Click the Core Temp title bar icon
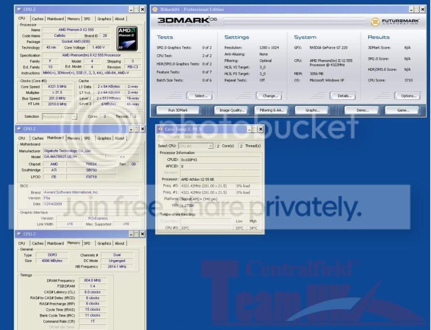The image size is (431, 330). (x=161, y=129)
